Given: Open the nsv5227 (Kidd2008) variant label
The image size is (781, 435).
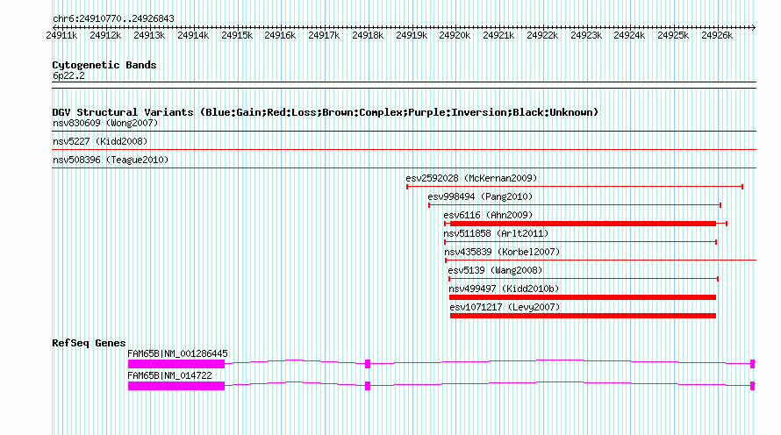Looking at the screenshot, I should click(x=100, y=141).
